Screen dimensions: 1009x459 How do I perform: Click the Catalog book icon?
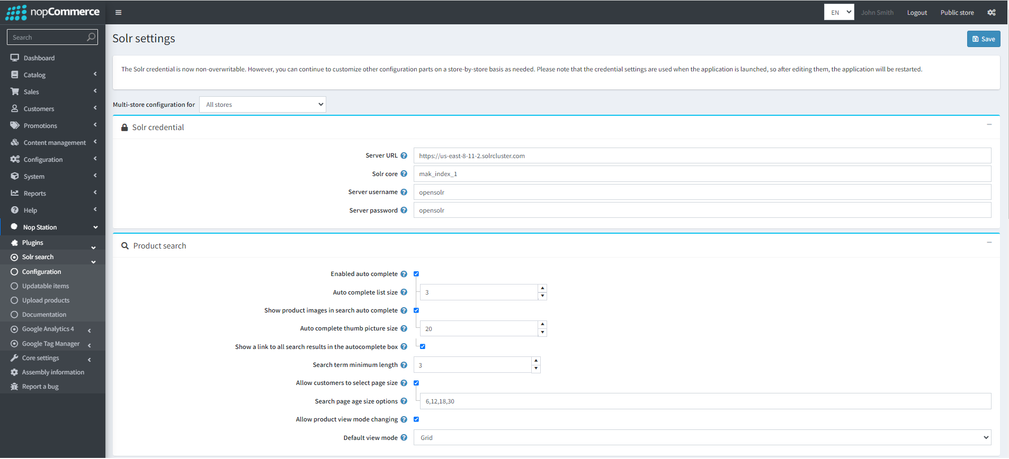coord(15,75)
